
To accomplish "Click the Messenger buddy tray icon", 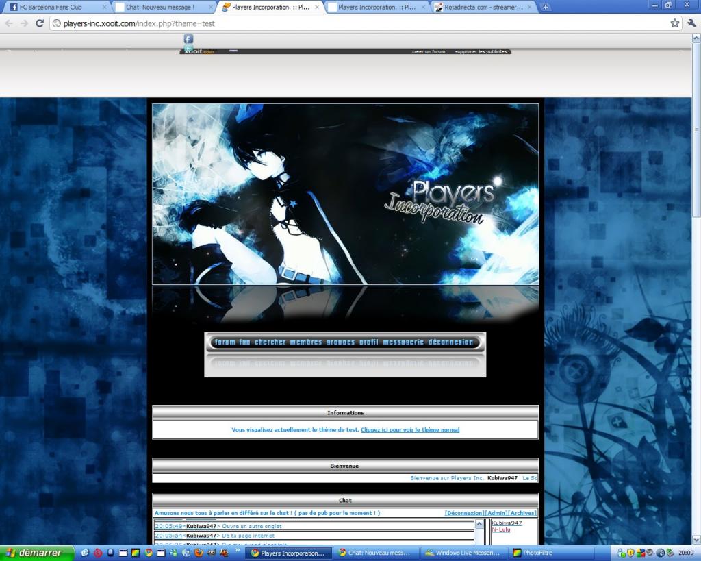I will pyautogui.click(x=622, y=553).
